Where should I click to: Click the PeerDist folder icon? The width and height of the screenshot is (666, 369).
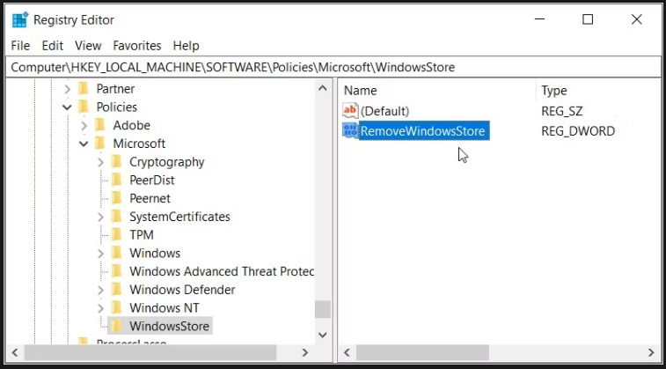click(x=117, y=180)
